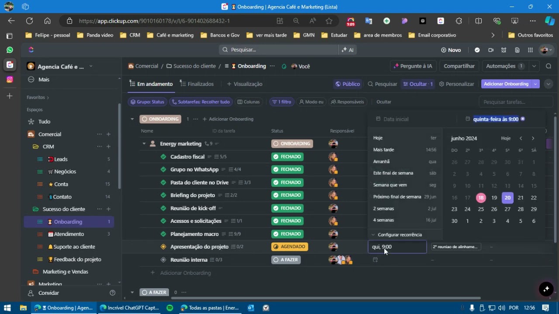The width and height of the screenshot is (559, 314).
Task: Open A FAZER status of Reunião interna
Action: tap(287, 260)
